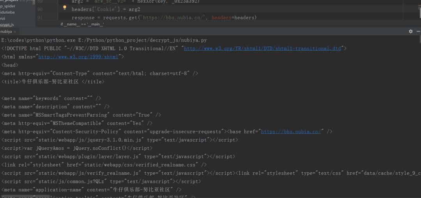This screenshot has height=198, width=421.
Task: Click the jQueryAmos noConflict script line
Action: pyautogui.click(x=77, y=148)
